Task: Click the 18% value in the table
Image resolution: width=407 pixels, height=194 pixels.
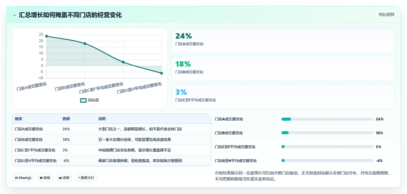Action: (66, 140)
